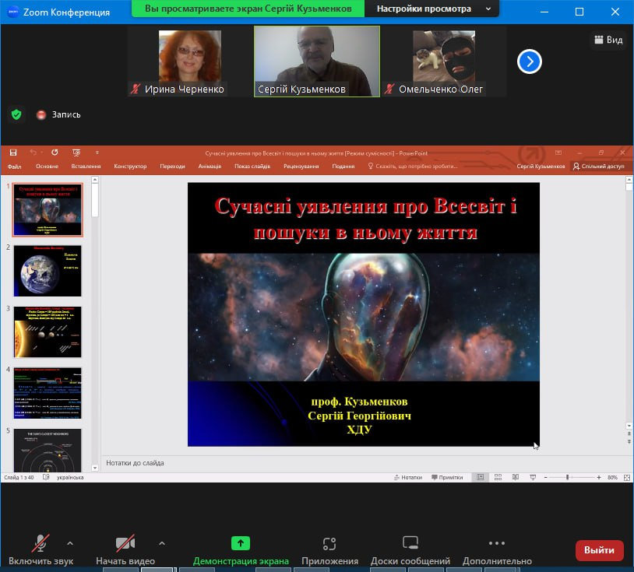The width and height of the screenshot is (634, 572).
Task: Toggle the Нотатки notes pane button
Action: [408, 478]
